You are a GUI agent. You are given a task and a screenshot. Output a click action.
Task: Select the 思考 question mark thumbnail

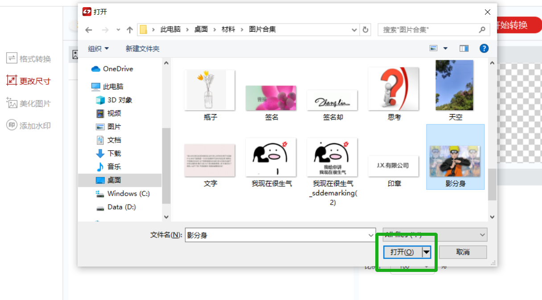pyautogui.click(x=394, y=89)
